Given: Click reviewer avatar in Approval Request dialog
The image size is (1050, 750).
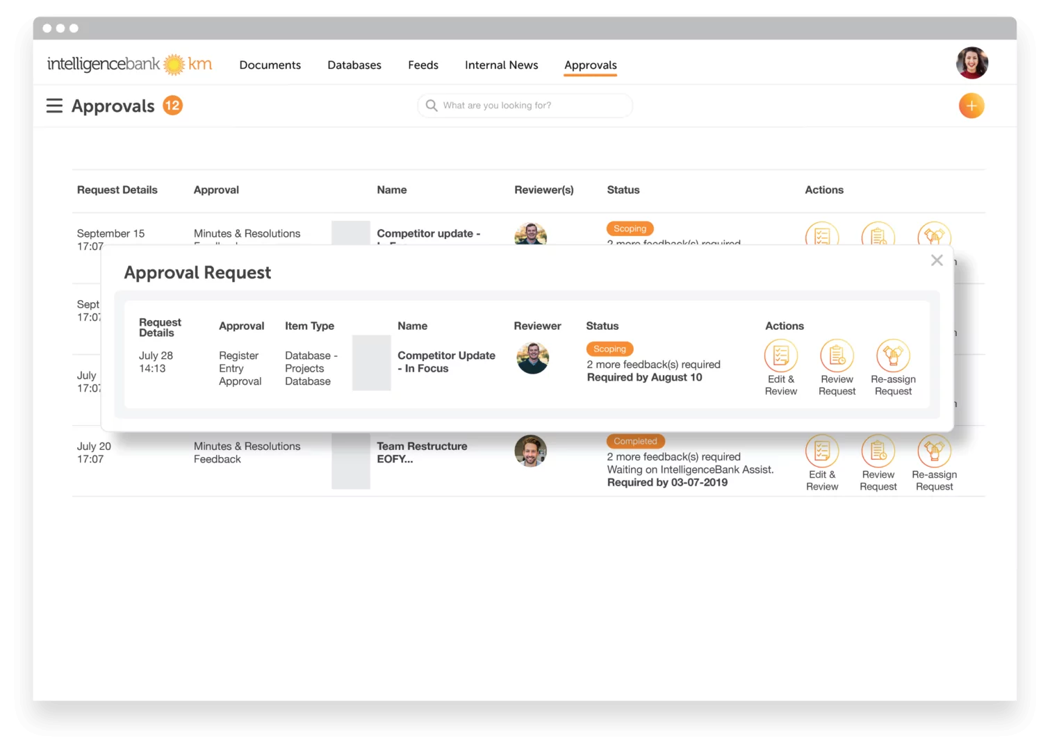Looking at the screenshot, I should [533, 358].
